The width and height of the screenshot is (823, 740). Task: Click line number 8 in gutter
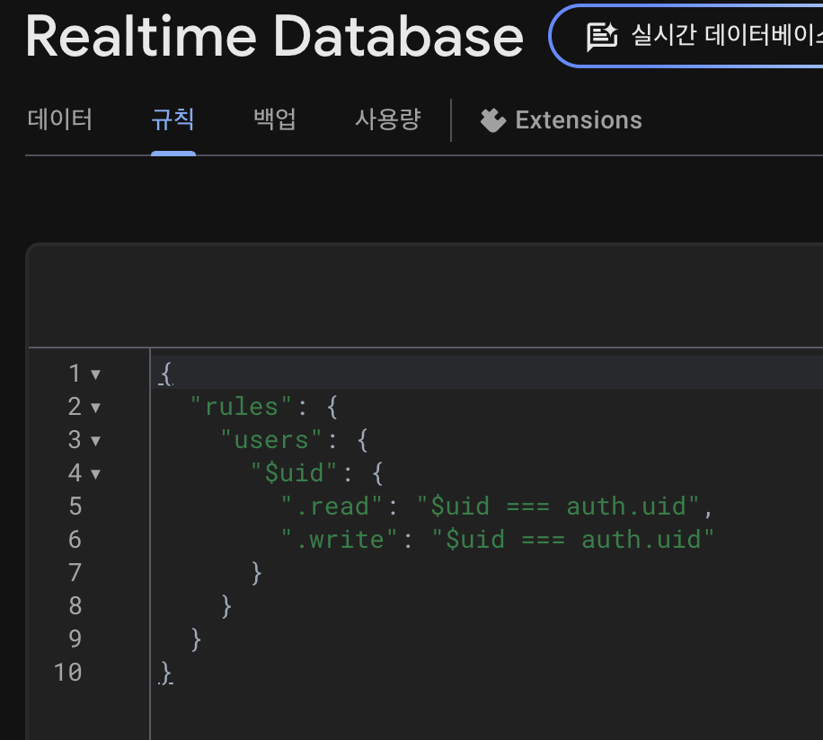(x=75, y=606)
